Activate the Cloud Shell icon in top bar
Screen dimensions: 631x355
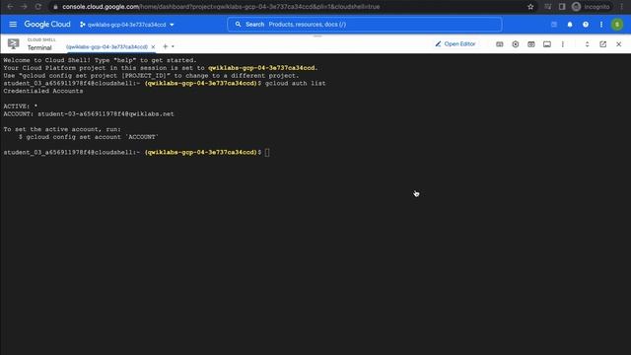(x=554, y=25)
